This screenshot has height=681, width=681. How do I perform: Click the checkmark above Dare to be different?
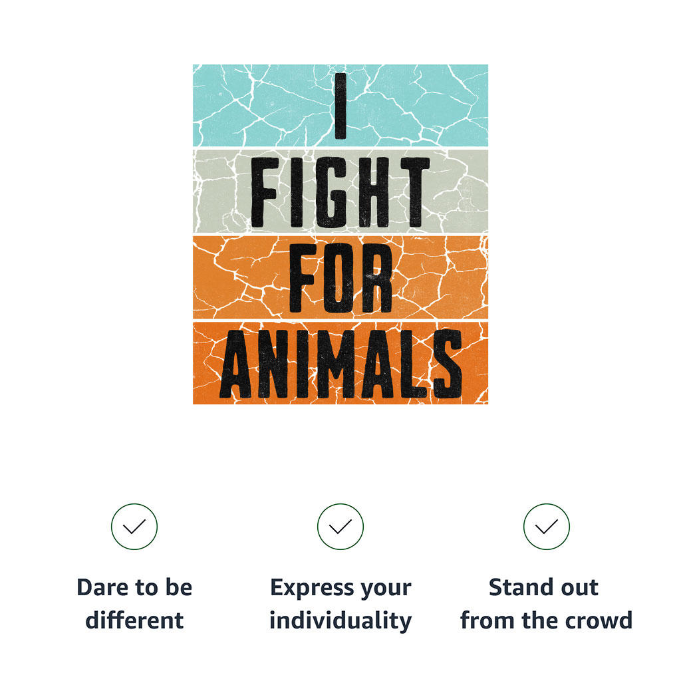134,527
